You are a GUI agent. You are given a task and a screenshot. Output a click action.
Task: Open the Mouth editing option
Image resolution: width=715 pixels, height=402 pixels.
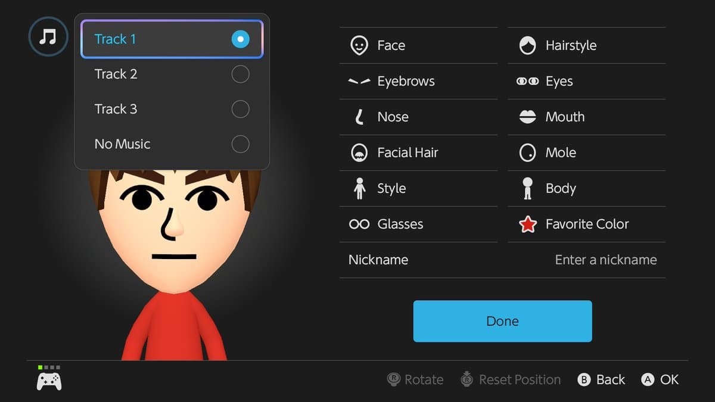pos(587,117)
